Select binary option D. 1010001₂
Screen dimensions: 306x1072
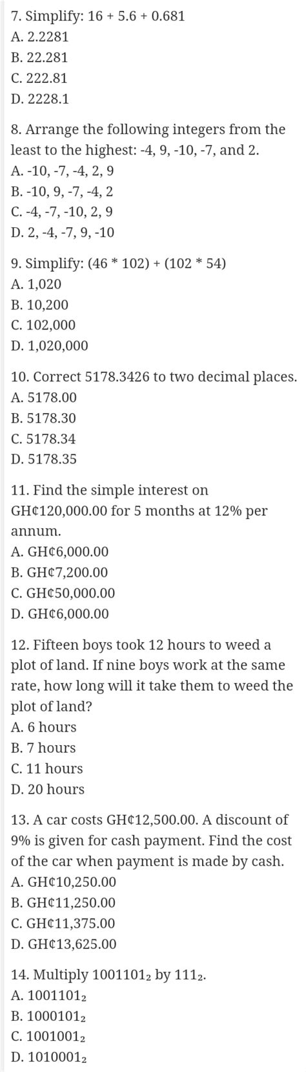point(49,1058)
